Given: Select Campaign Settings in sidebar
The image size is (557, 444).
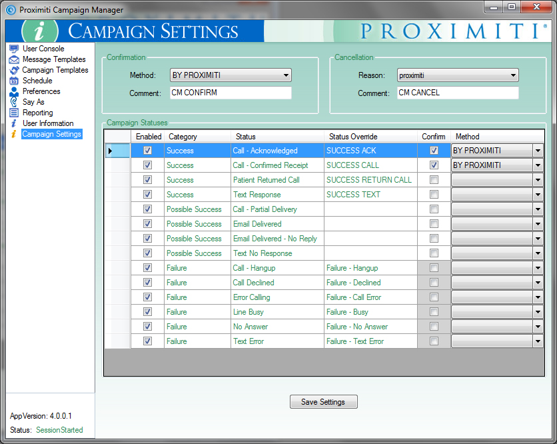Looking at the screenshot, I should (52, 134).
